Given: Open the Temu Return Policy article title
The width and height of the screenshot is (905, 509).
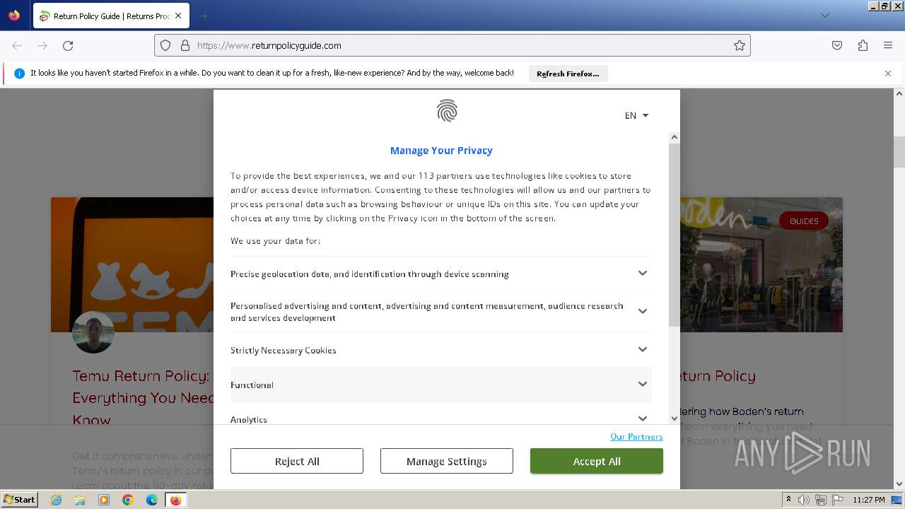Looking at the screenshot, I should pos(141,397).
